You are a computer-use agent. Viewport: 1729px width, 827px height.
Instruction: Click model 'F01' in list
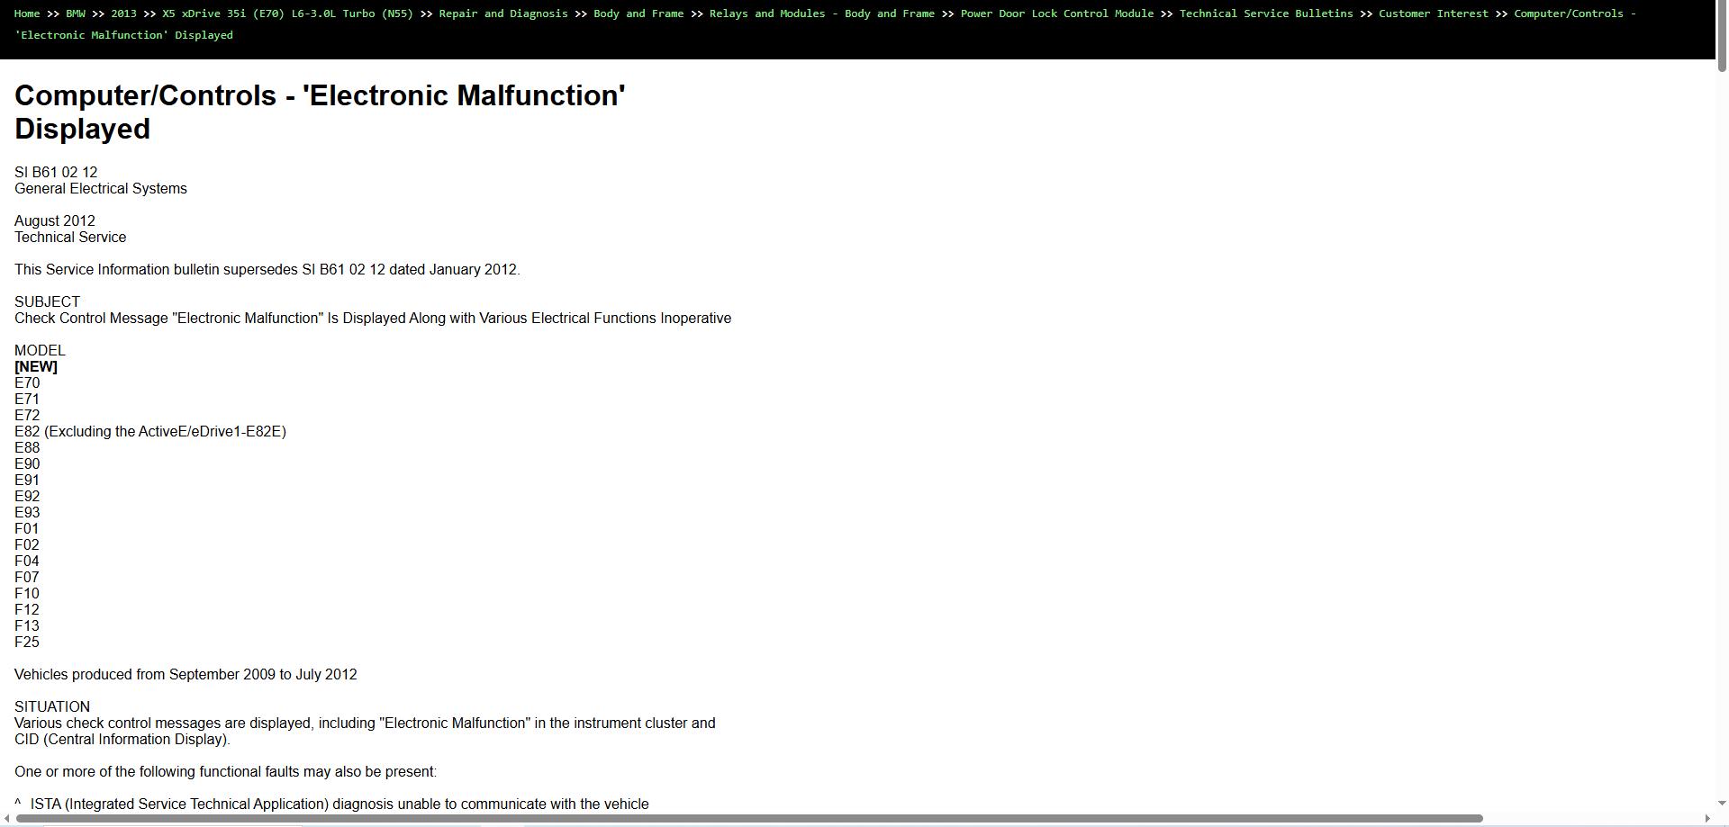coord(27,528)
